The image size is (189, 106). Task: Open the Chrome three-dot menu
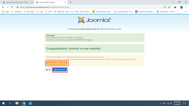[186, 7]
